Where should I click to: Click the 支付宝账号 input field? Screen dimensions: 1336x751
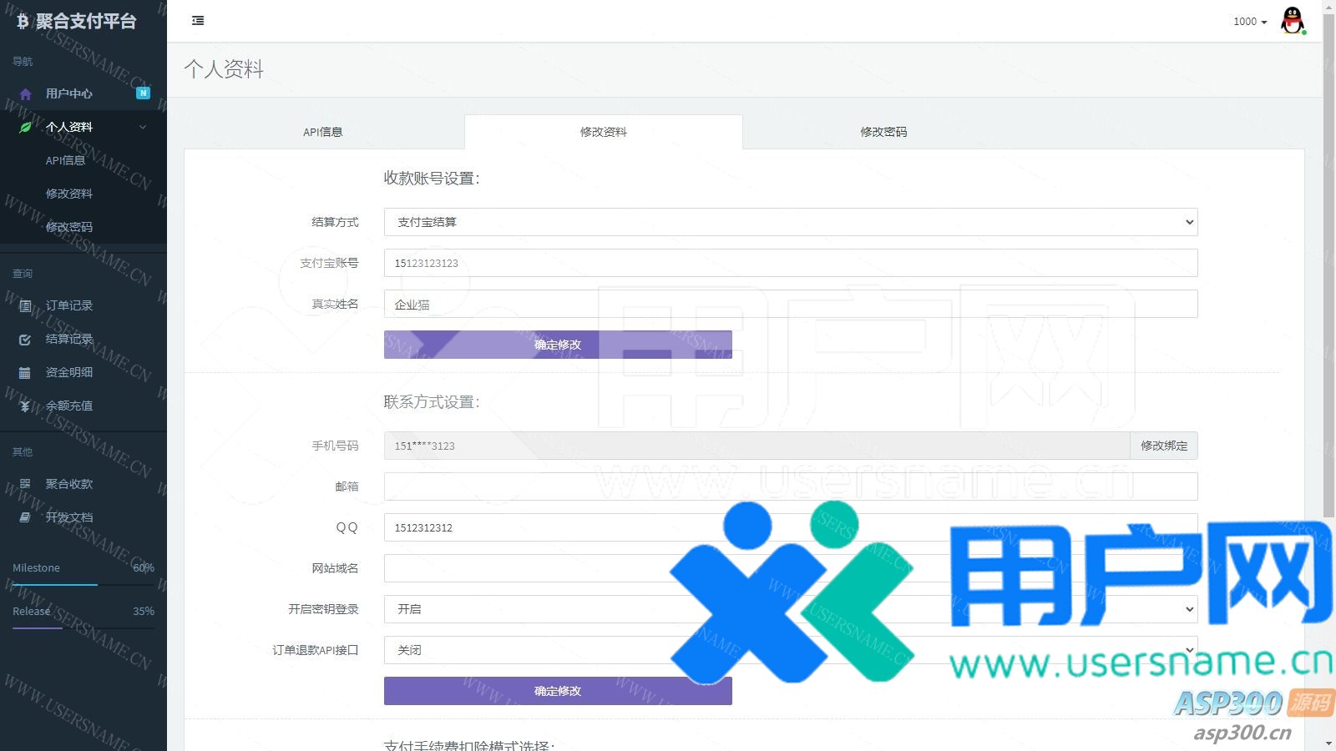790,263
